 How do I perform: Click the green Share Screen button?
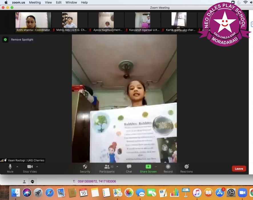[x=148, y=169]
